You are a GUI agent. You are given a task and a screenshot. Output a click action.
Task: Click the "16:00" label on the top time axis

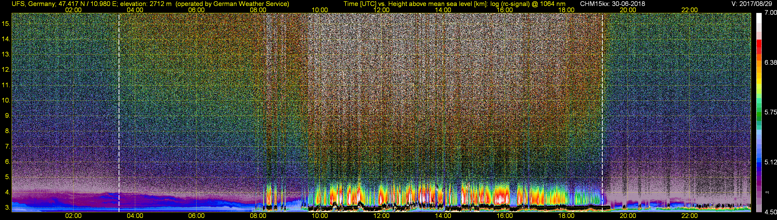[x=505, y=10]
